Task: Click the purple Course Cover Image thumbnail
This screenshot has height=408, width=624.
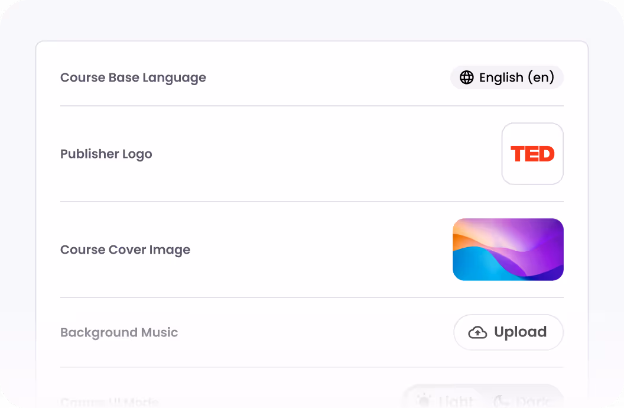Action: (x=508, y=249)
